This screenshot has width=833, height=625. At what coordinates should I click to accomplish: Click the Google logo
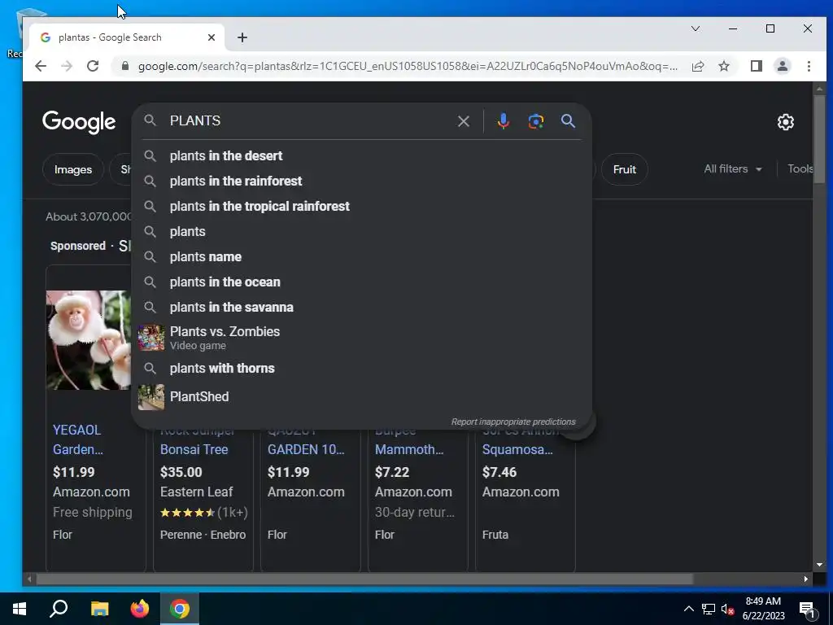pyautogui.click(x=79, y=122)
